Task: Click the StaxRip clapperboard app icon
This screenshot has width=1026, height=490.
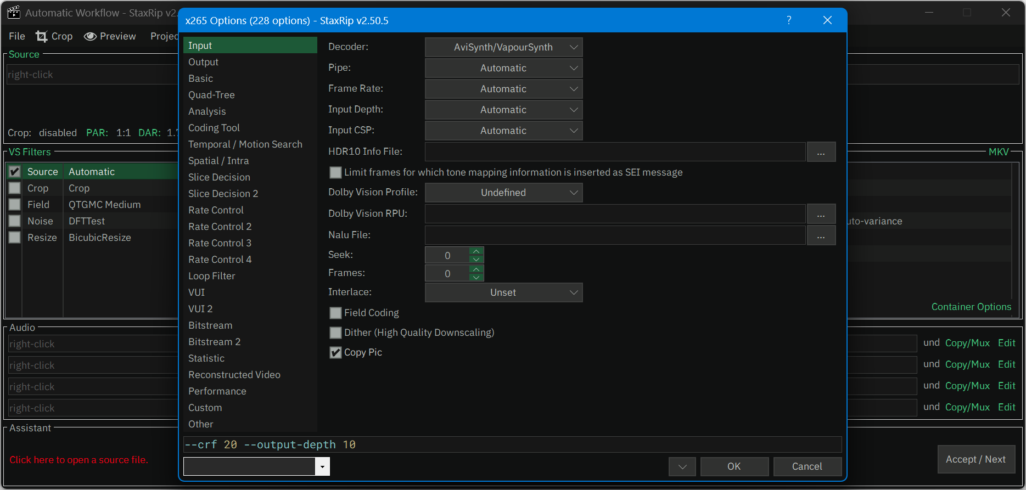Action: 14,13
